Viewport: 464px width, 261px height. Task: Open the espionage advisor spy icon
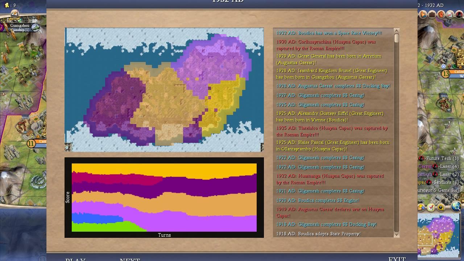(459, 15)
